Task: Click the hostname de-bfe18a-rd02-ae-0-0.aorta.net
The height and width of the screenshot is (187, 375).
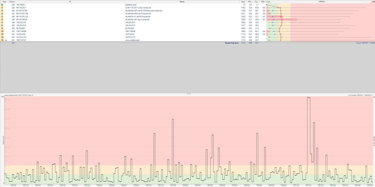Action: pyautogui.click(x=138, y=14)
